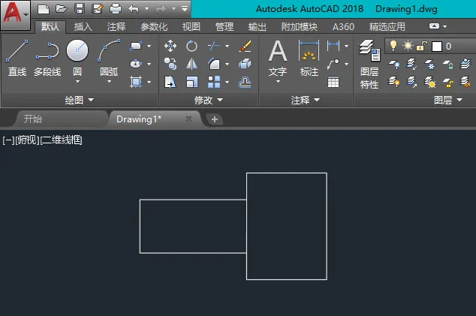The image size is (476, 316).
Task: Select the Scale tool
Action: point(191,82)
